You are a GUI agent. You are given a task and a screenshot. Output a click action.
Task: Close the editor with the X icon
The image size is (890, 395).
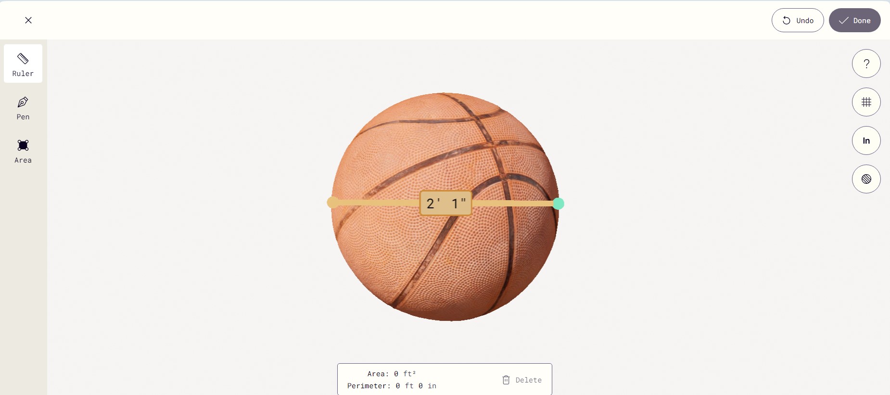[x=28, y=20]
